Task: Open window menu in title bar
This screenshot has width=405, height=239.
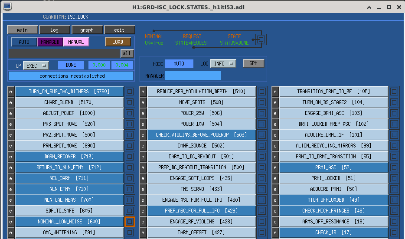Action: coord(7,7)
